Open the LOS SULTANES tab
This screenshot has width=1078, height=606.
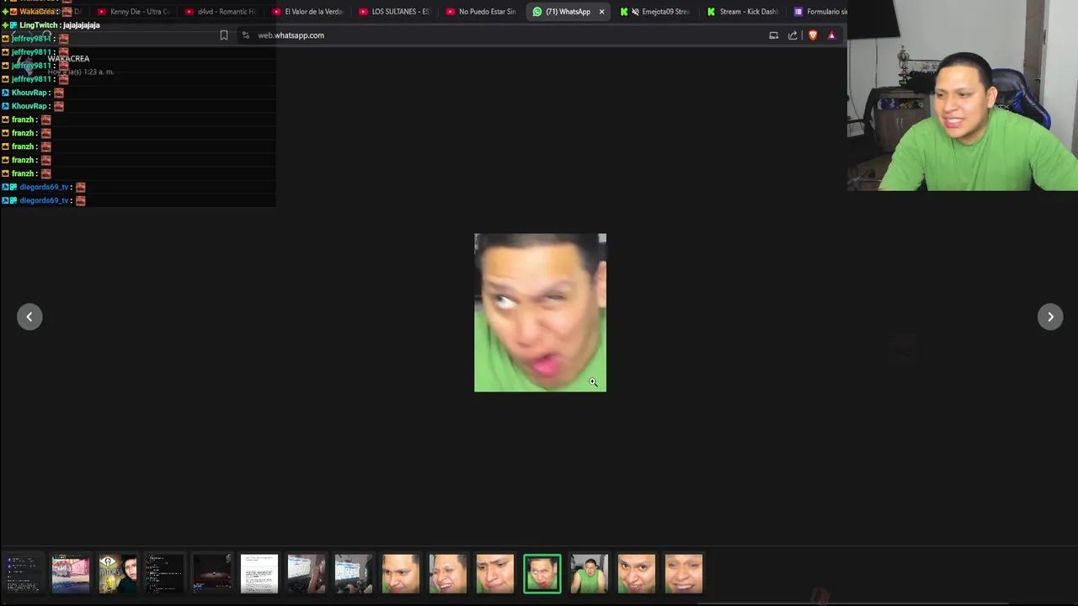pyautogui.click(x=394, y=12)
